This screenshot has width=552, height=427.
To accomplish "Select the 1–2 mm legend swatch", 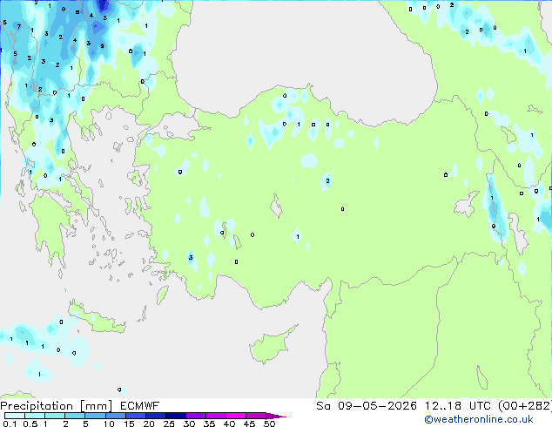I will 55,416.
